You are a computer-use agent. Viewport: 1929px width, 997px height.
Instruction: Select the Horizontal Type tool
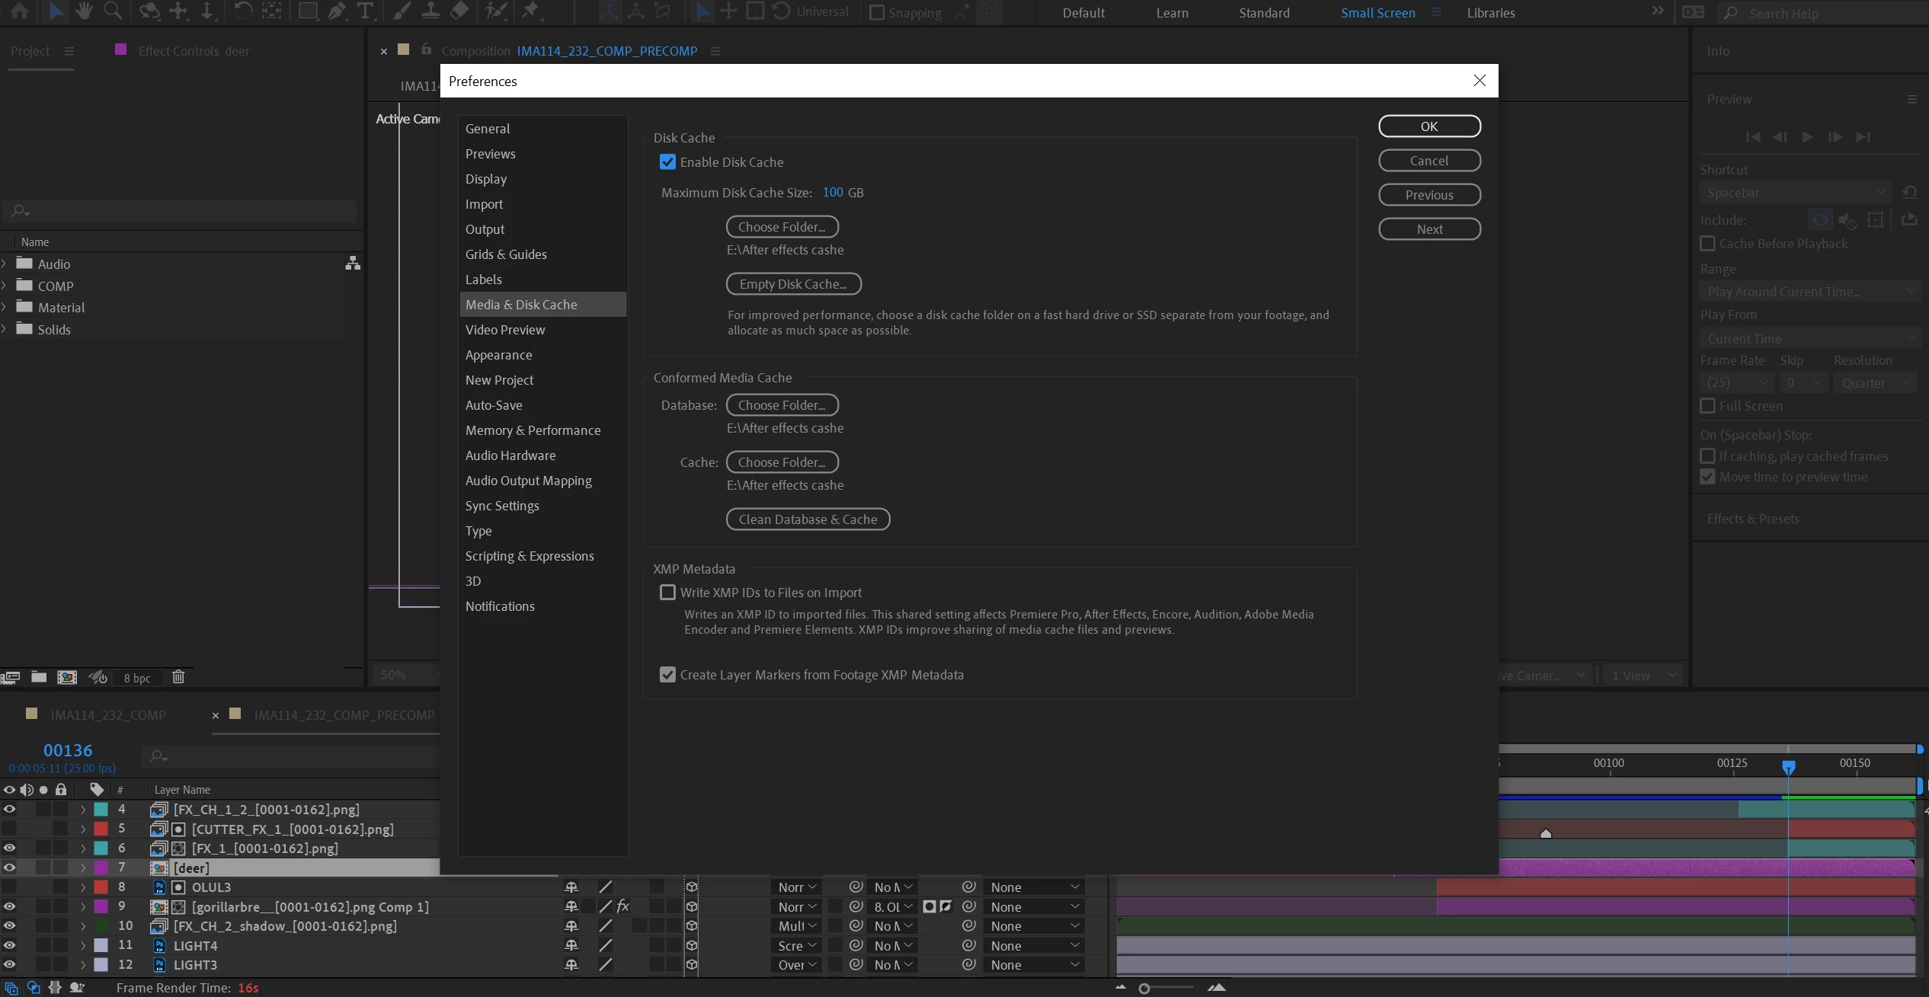366,11
